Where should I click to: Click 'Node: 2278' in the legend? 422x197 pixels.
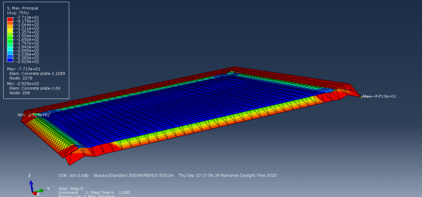[x=21, y=78]
